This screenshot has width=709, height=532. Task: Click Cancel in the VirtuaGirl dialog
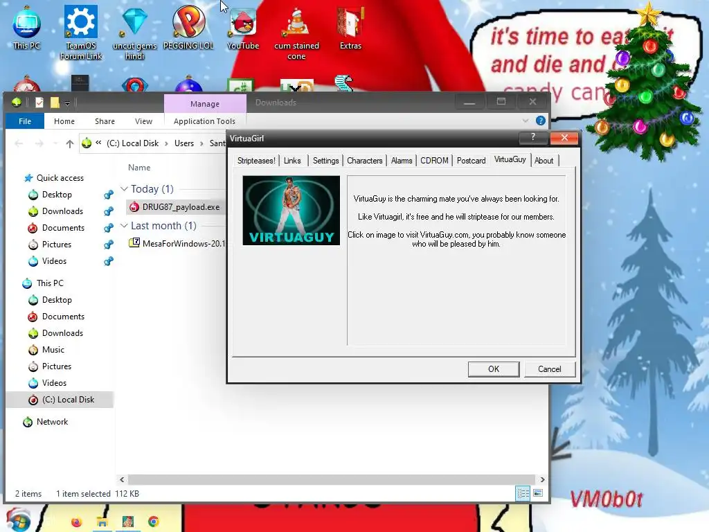pos(549,369)
